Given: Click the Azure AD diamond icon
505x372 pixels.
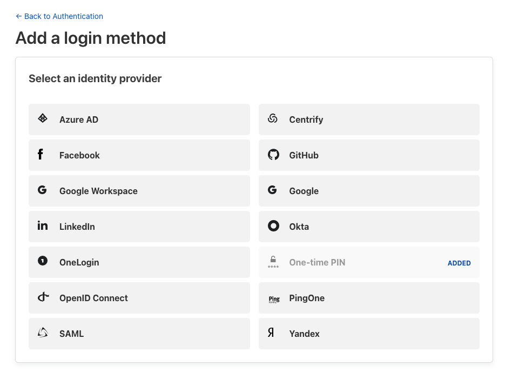Looking at the screenshot, I should tap(43, 118).
